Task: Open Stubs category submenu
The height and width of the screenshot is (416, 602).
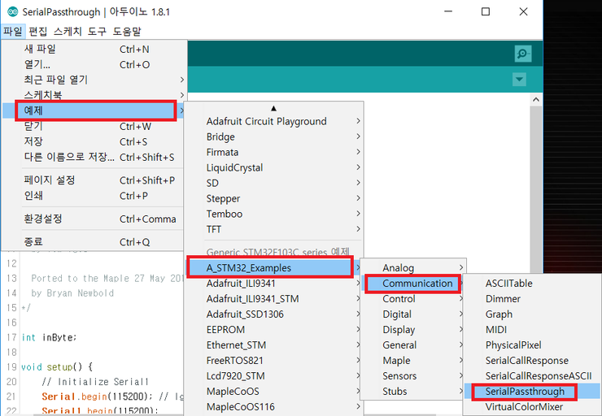Action: click(413, 391)
